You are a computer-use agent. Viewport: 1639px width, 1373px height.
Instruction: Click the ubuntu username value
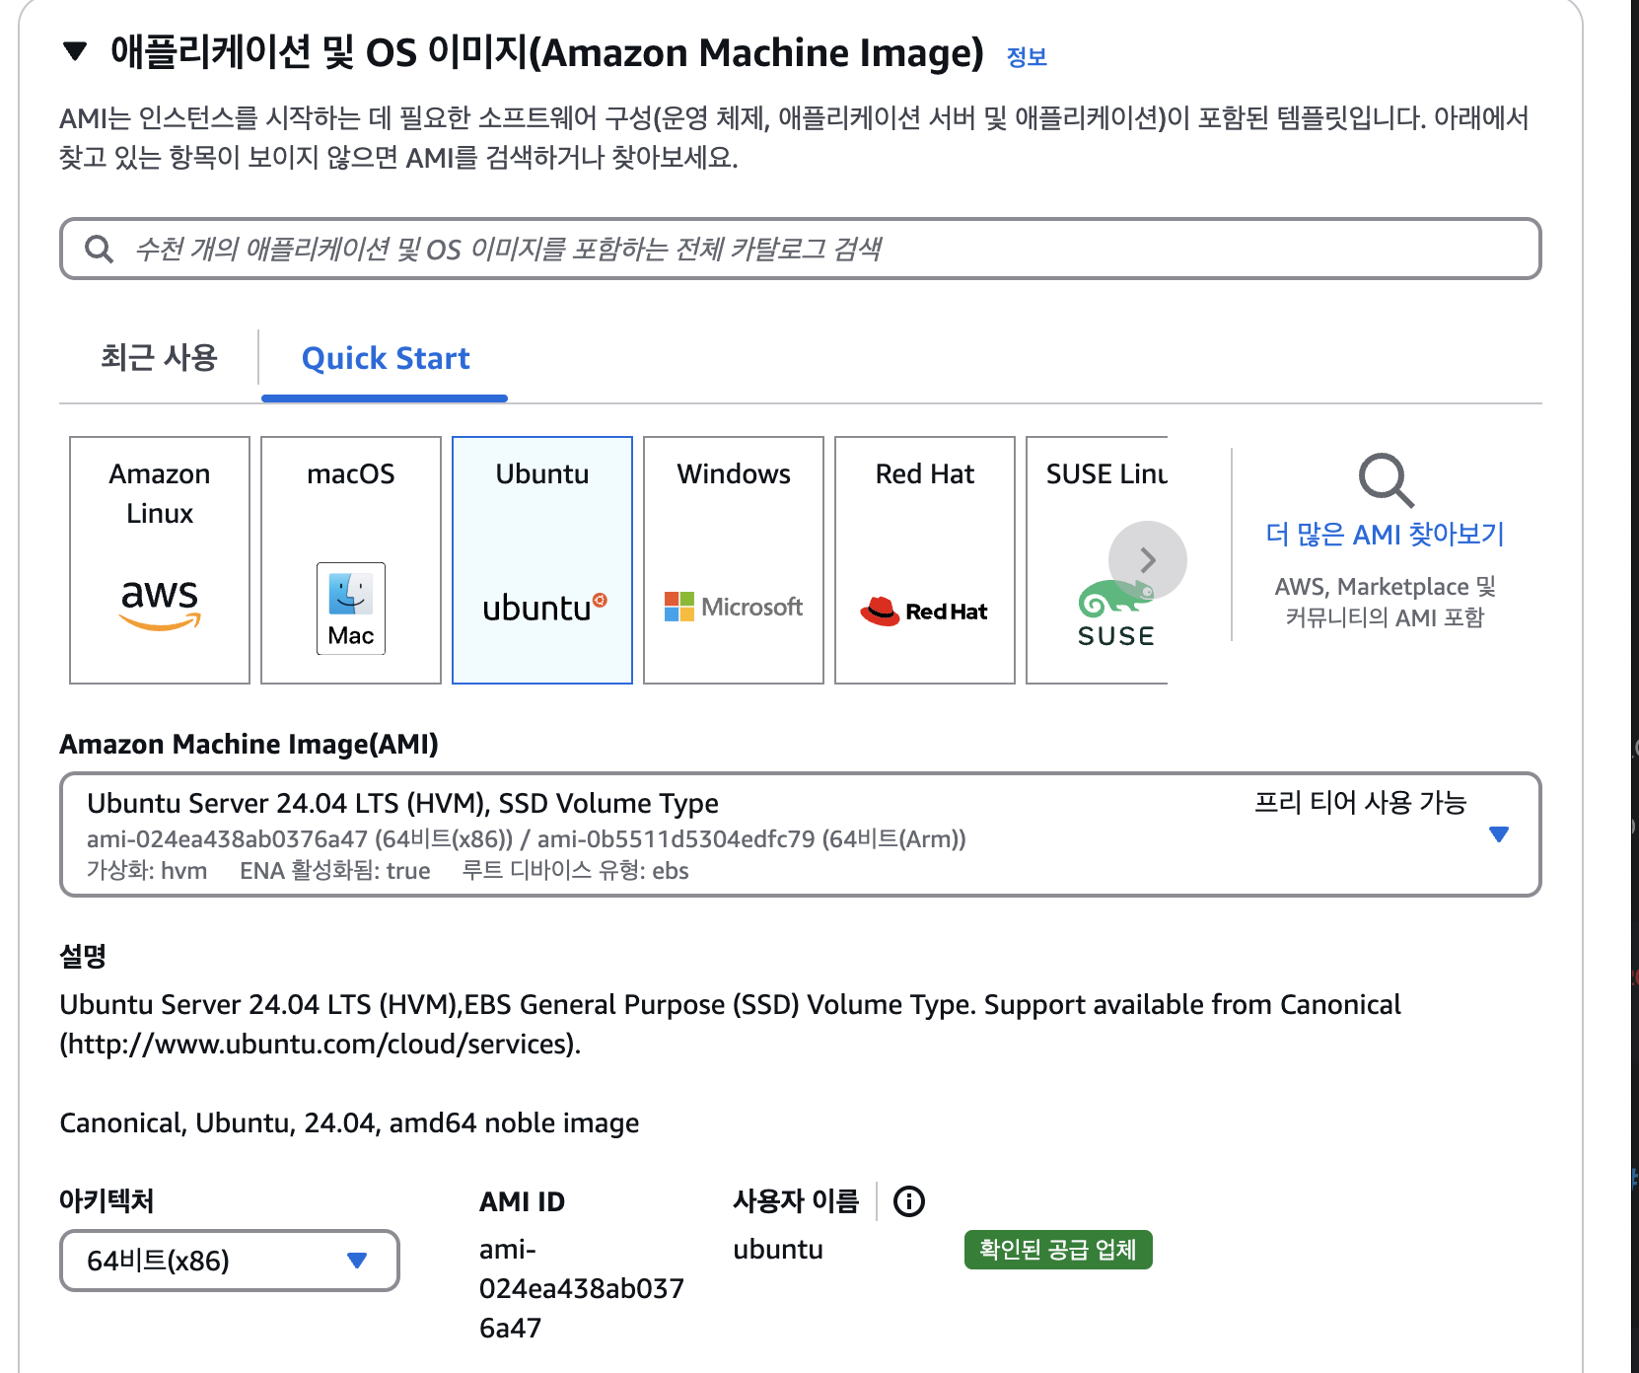tap(778, 1250)
